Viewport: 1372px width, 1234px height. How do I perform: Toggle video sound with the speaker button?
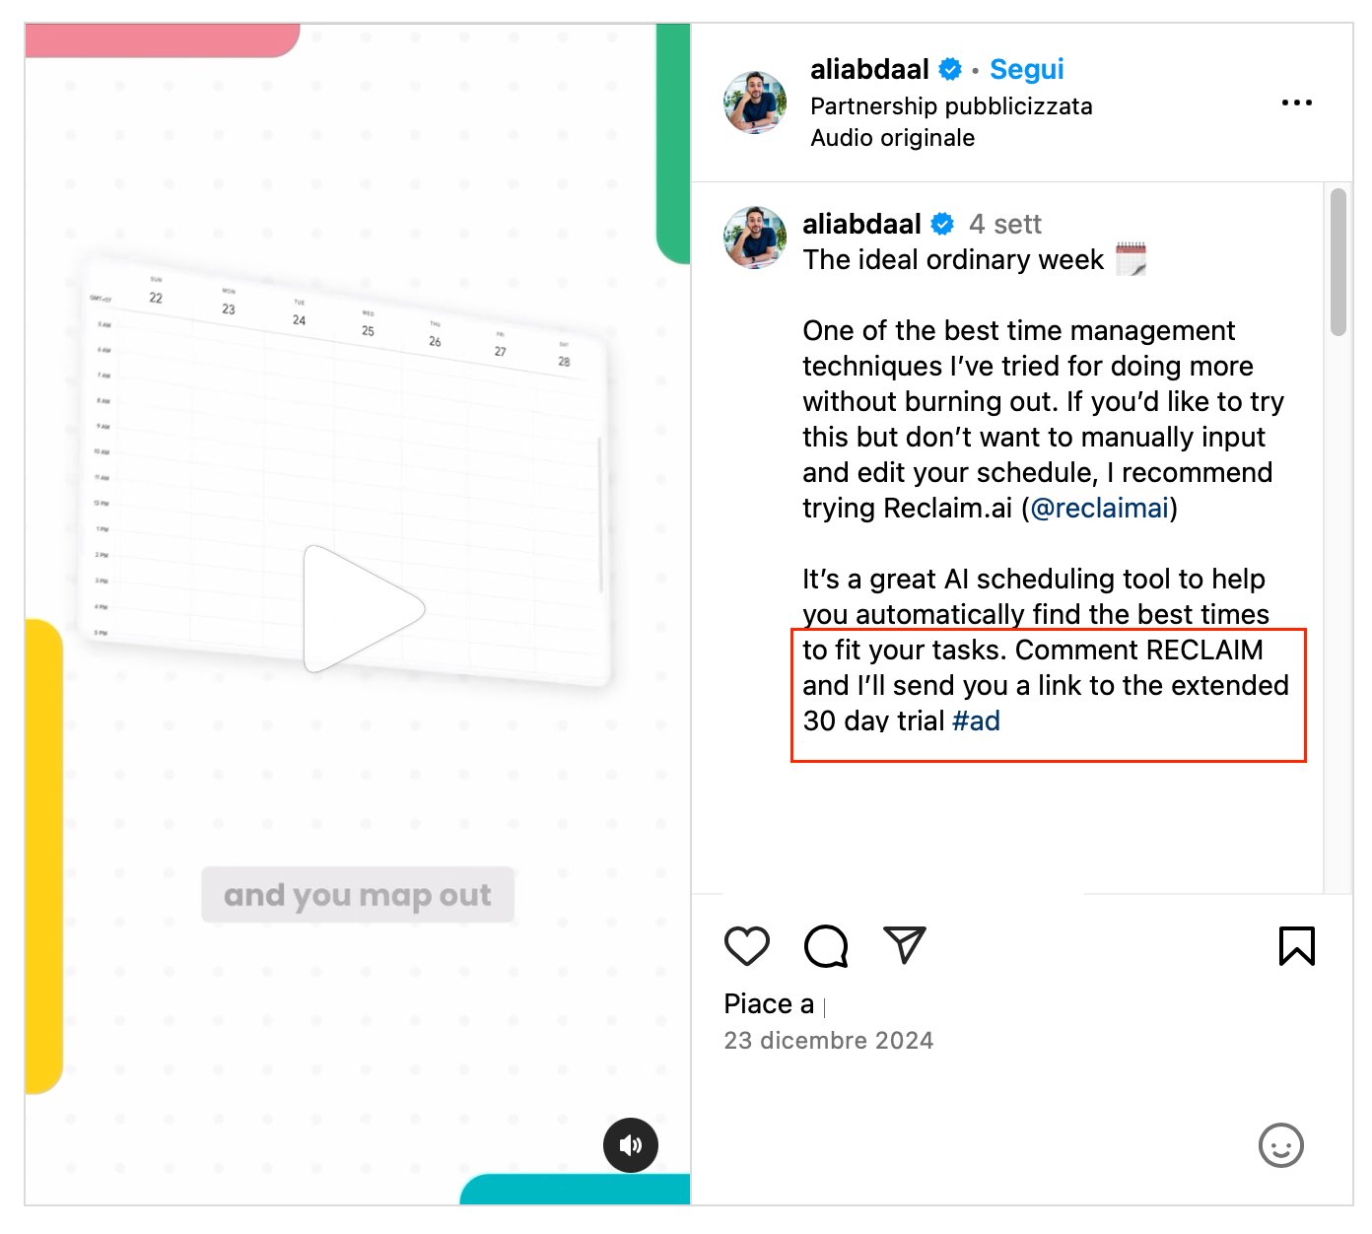[631, 1145]
